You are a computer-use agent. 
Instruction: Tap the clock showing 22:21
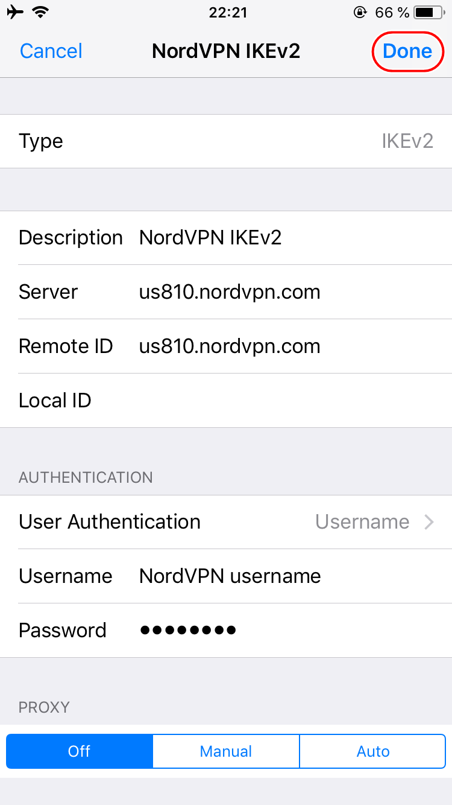click(x=228, y=12)
